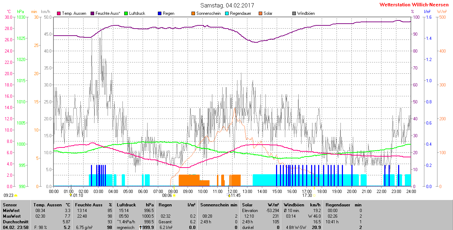Click the 'regnerisch' forecast text
453x230 pixels.
click(126, 227)
